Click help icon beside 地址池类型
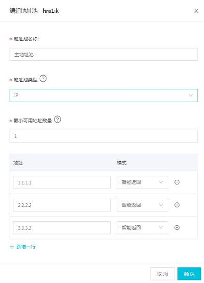The height and width of the screenshot is (283, 204). click(x=43, y=79)
